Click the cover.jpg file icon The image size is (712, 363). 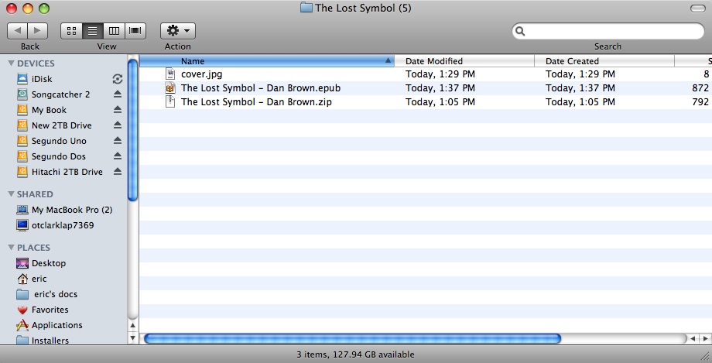coord(170,74)
